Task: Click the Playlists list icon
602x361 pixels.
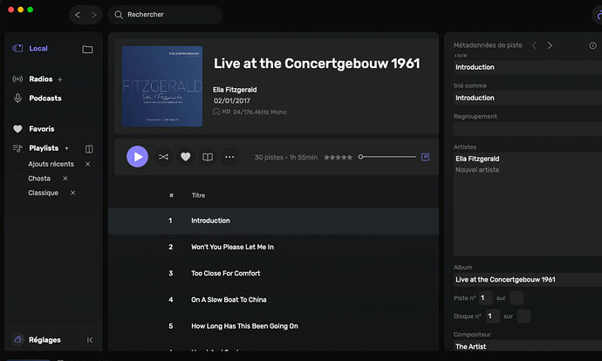Action: click(x=17, y=148)
